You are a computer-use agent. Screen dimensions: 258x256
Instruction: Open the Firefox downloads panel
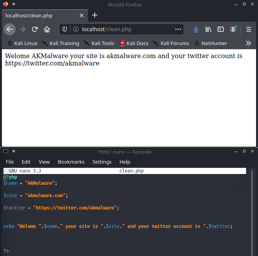click(196, 29)
